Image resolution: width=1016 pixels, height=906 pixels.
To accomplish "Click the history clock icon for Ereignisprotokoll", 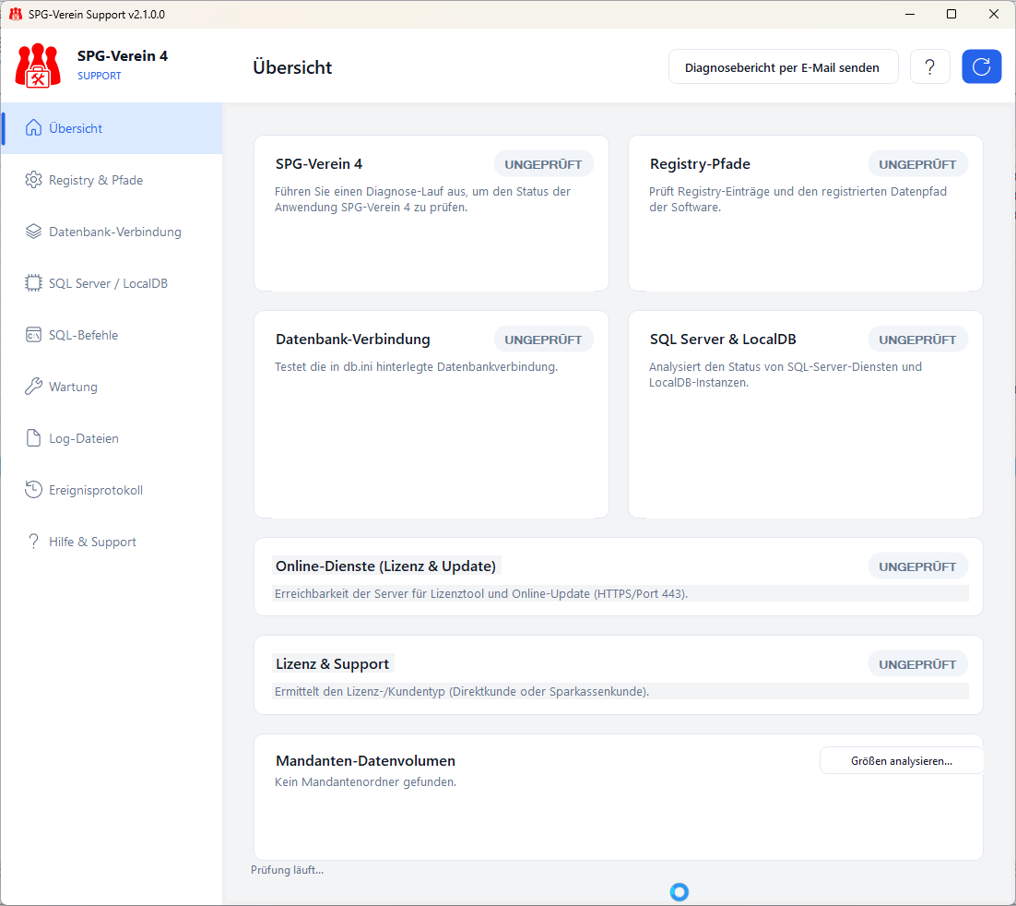I will click(33, 490).
